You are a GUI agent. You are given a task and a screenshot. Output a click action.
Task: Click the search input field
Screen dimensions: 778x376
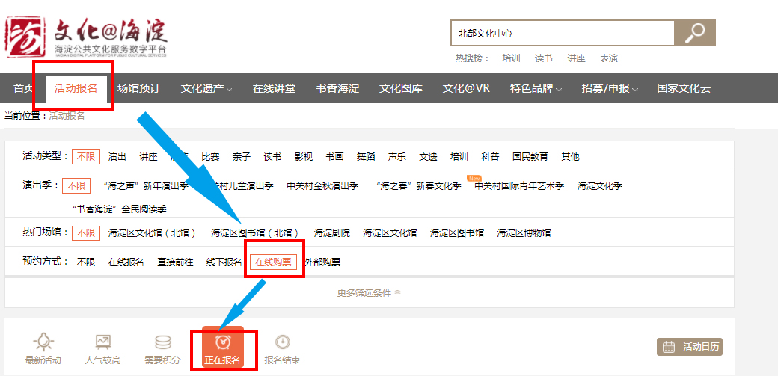click(x=561, y=33)
